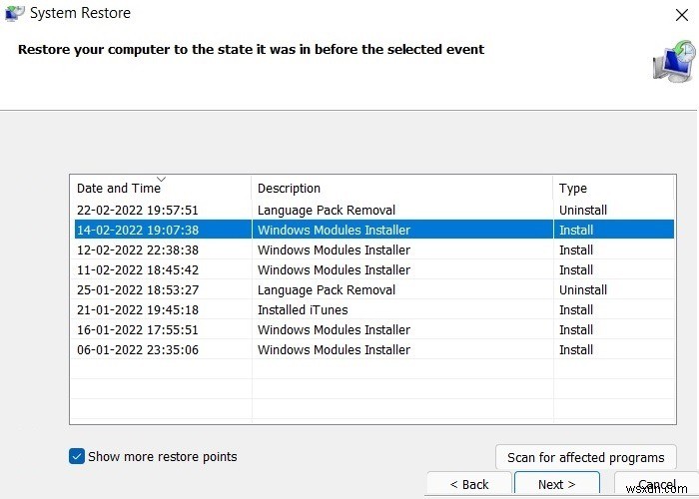
Task: Click Windows Modules Installer in 06-01-2022 row
Action: point(334,349)
